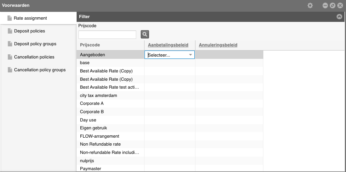Select the Paymaster row
Viewport: 346px width, 172px height.
[x=170, y=169]
